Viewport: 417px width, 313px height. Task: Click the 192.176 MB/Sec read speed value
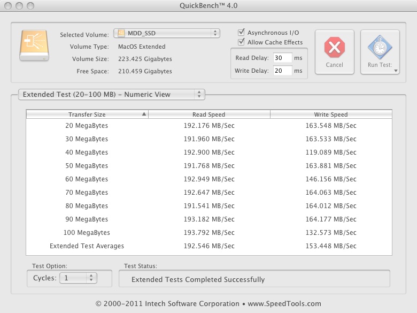[x=209, y=126]
